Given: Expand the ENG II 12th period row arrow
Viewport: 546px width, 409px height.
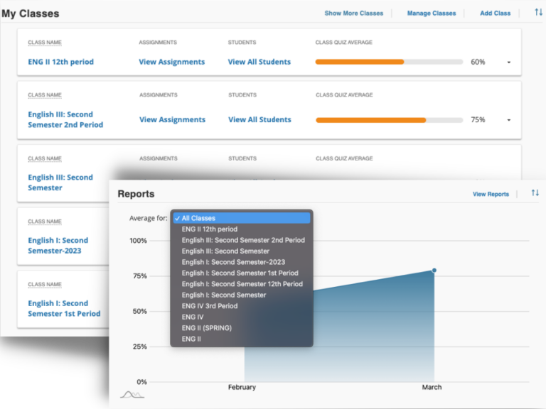Looking at the screenshot, I should [509, 62].
